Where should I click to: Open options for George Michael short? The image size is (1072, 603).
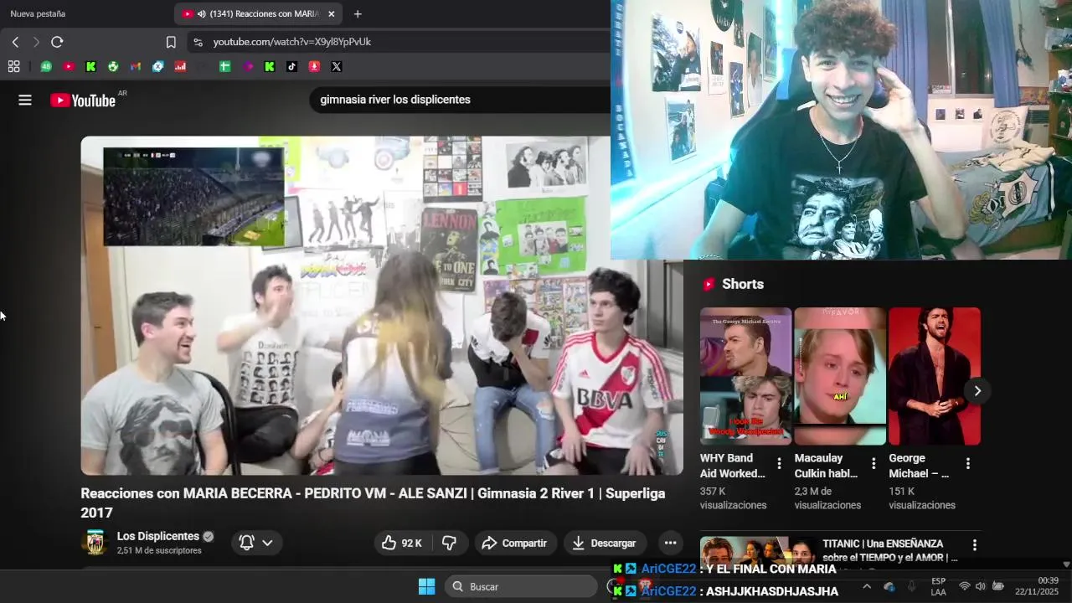pos(968,463)
